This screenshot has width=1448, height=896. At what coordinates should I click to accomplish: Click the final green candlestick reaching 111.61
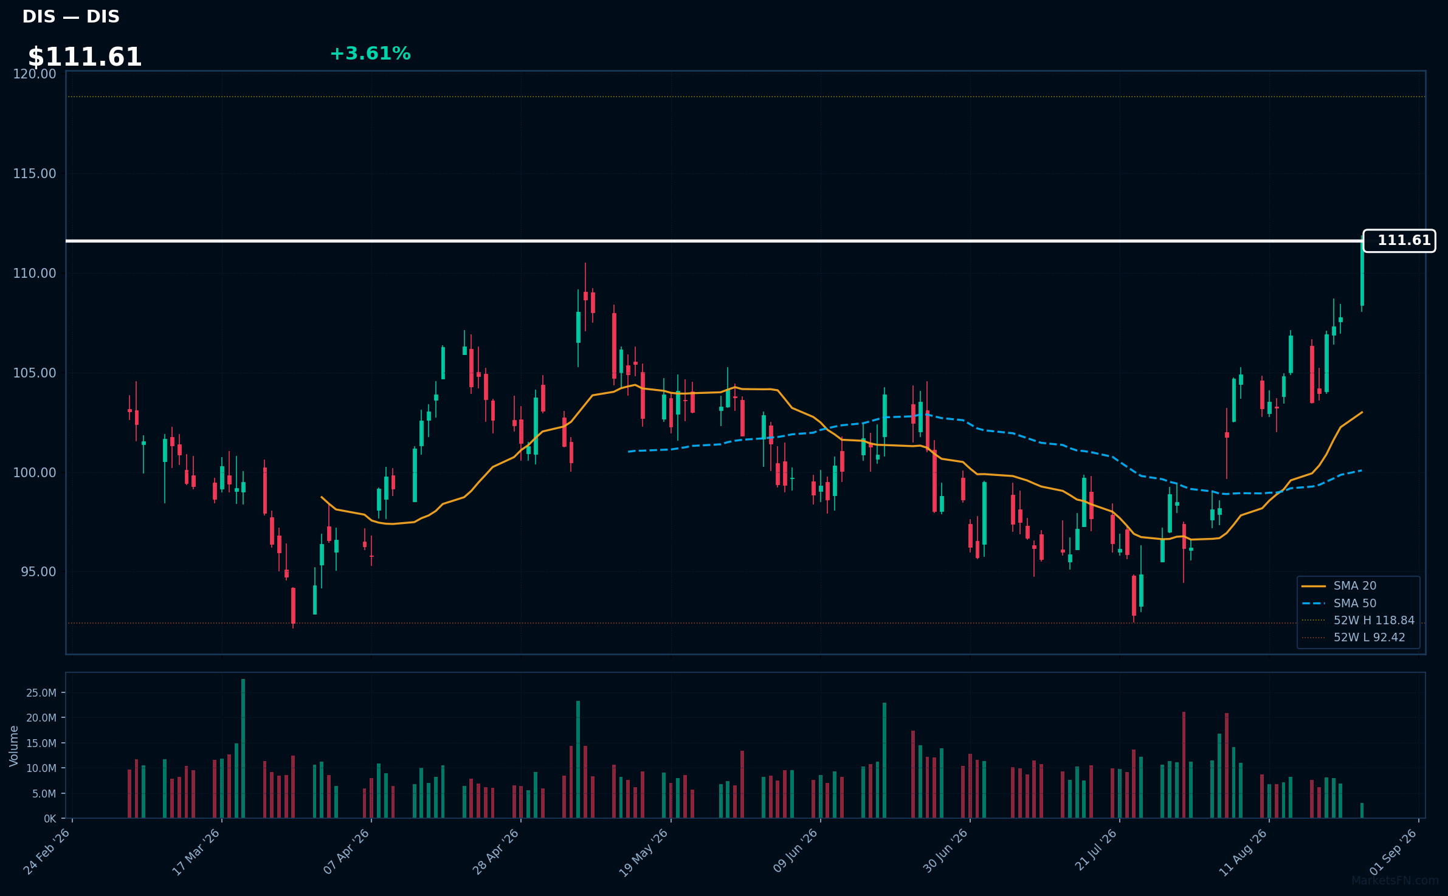click(x=1362, y=273)
